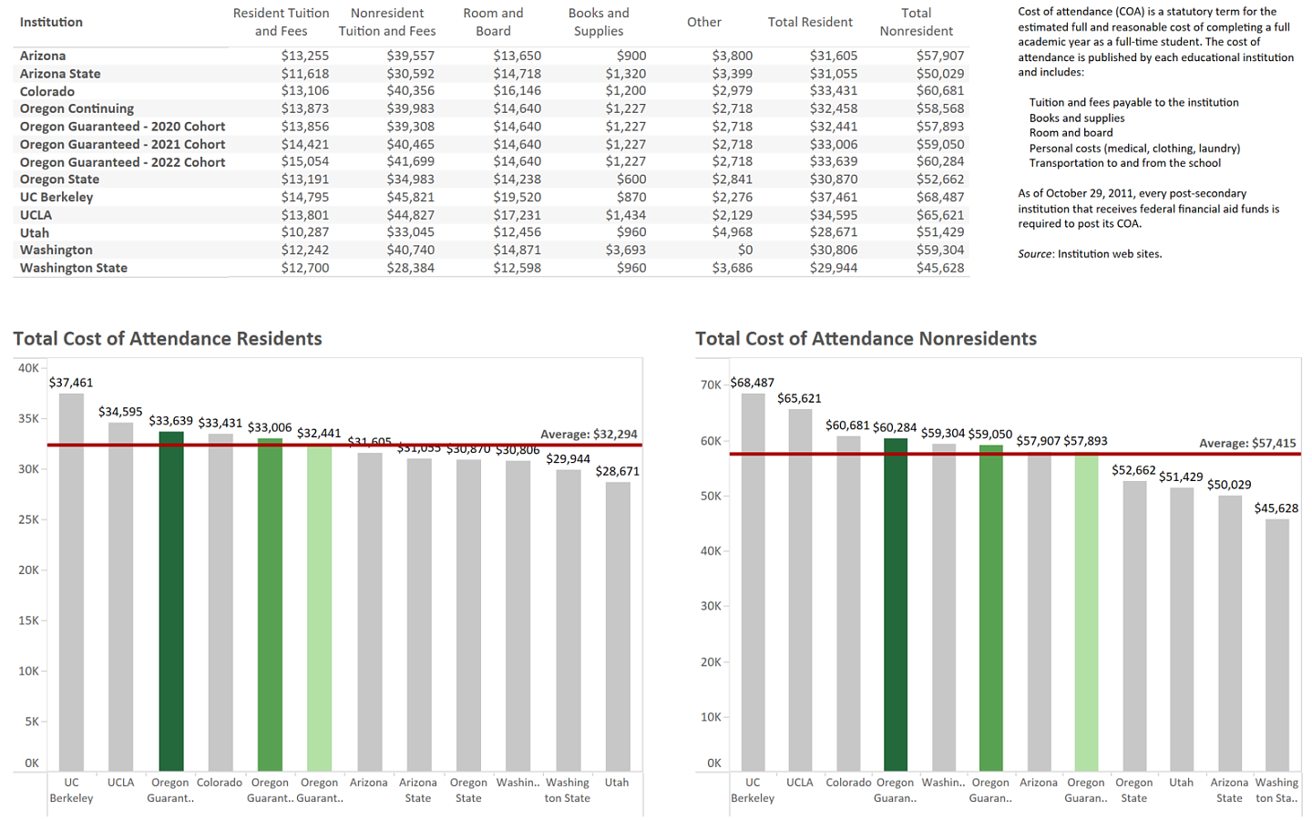This screenshot has height=820, width=1312.
Task: Click Colorado bar in Residents chart
Action: pyautogui.click(x=220, y=602)
